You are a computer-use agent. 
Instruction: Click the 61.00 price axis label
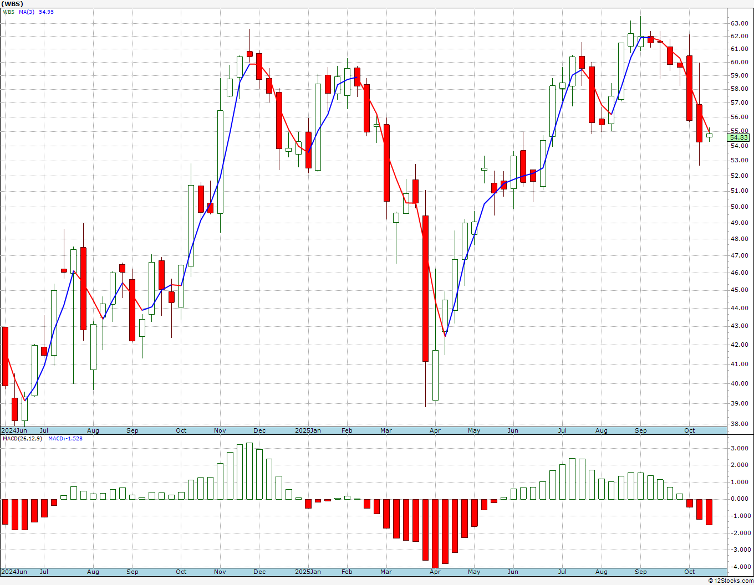click(739, 49)
